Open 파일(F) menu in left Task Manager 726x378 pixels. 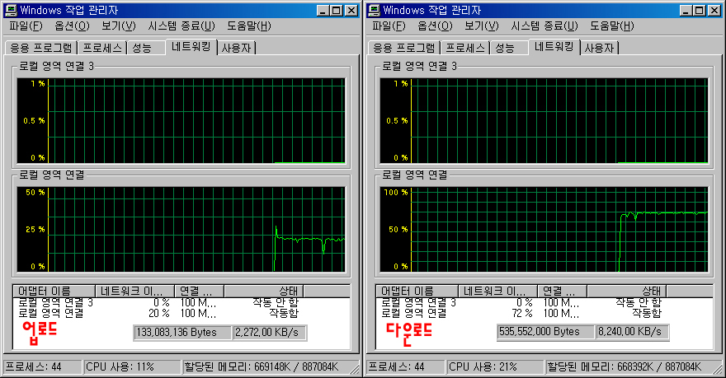(26, 26)
